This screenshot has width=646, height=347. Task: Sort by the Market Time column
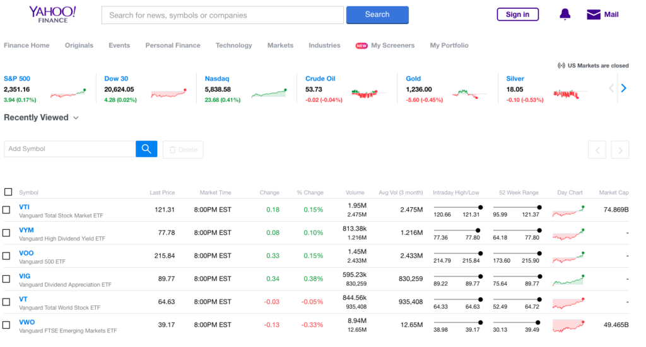point(216,193)
